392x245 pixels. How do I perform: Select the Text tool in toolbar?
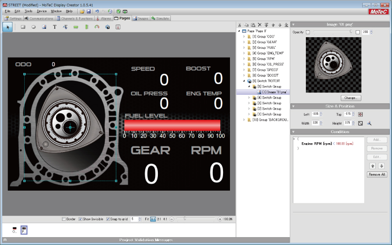54,27
